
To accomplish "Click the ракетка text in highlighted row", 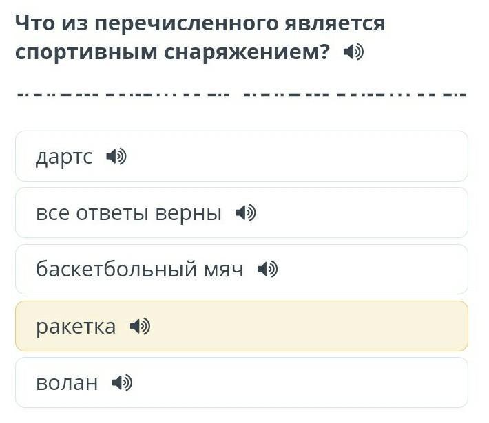I will [x=76, y=327].
